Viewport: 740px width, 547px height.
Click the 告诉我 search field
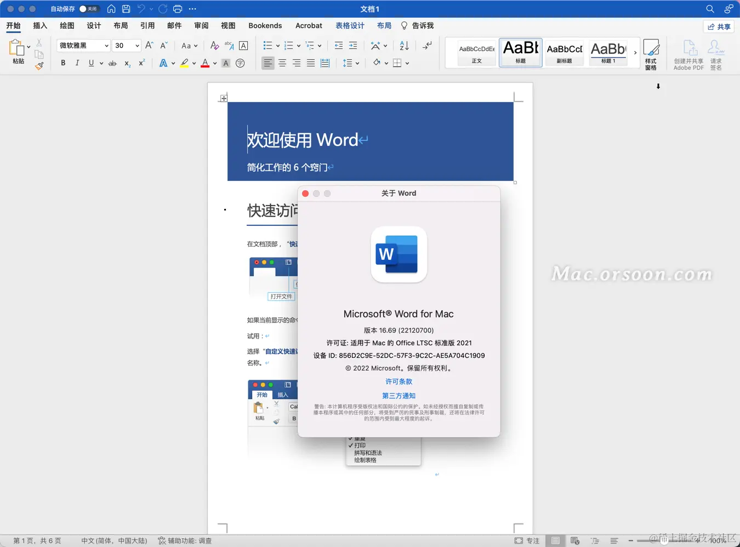click(x=418, y=26)
